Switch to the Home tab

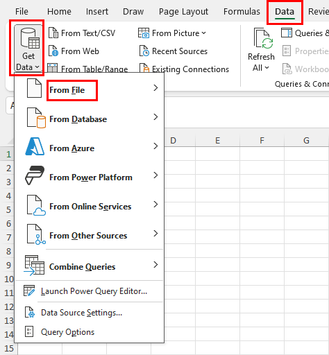point(59,12)
